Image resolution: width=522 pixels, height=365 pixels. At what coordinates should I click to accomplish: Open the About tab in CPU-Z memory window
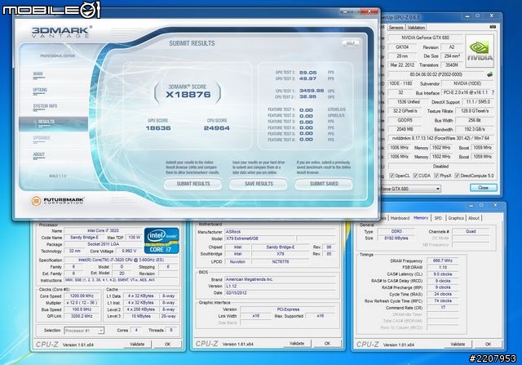[474, 218]
